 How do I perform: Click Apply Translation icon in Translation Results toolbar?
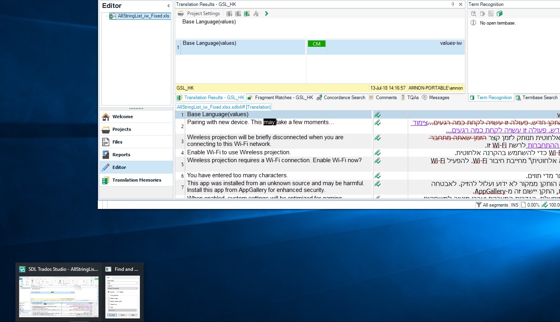[x=247, y=13]
